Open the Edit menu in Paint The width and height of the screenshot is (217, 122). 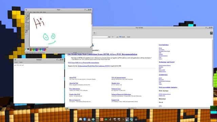(x=28, y=12)
